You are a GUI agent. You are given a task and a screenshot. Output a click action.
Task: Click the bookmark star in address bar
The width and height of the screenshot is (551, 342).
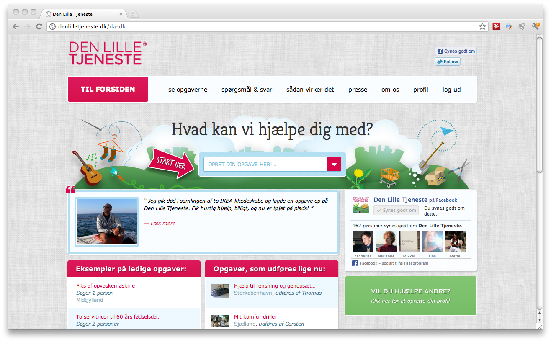click(482, 26)
